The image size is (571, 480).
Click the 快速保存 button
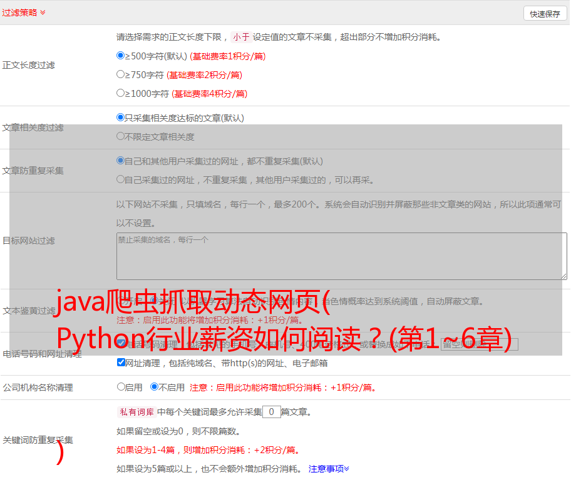[x=545, y=14]
